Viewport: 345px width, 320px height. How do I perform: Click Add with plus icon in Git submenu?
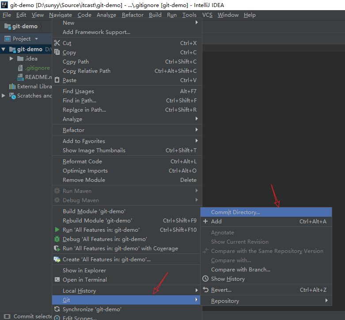(x=216, y=222)
